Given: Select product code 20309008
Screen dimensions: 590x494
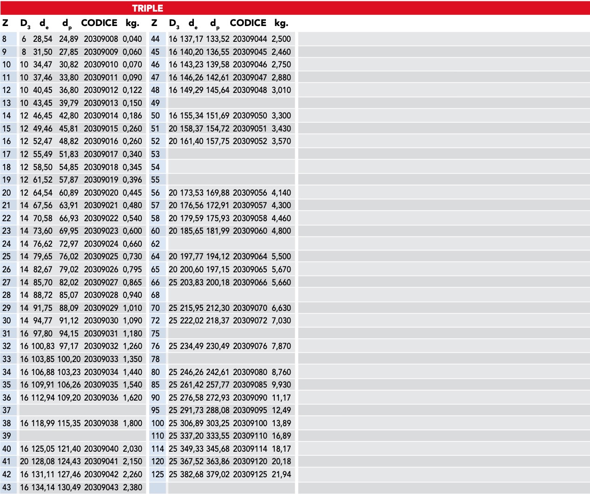Looking at the screenshot, I should pos(101,39).
